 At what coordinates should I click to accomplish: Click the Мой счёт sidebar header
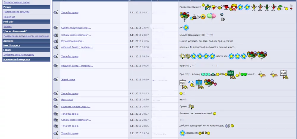point(26,22)
